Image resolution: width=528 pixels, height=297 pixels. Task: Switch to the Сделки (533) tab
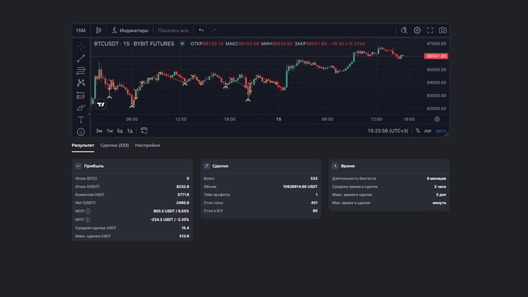pyautogui.click(x=114, y=145)
